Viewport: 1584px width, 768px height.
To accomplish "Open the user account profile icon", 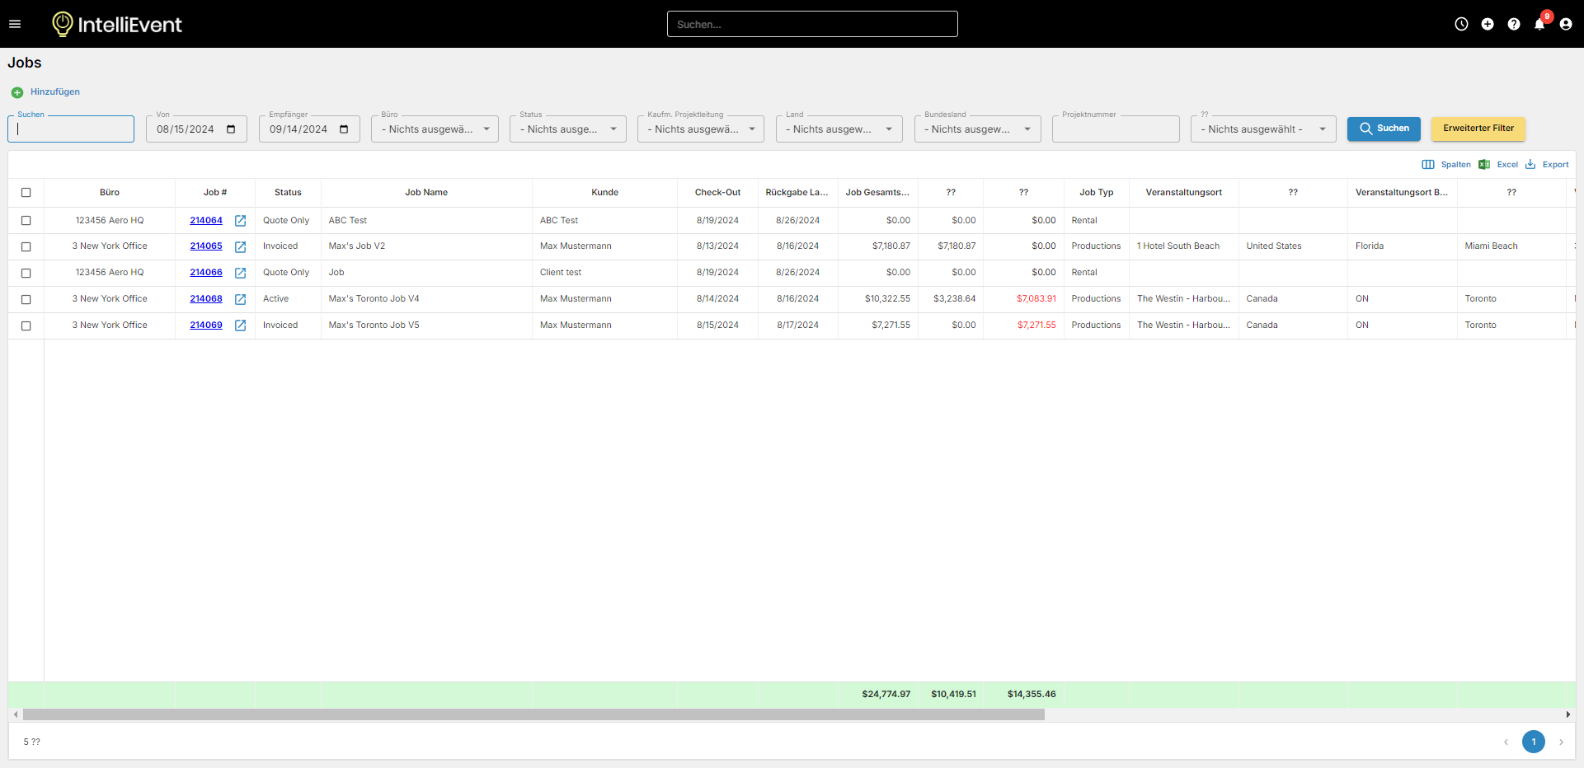I will (1566, 24).
